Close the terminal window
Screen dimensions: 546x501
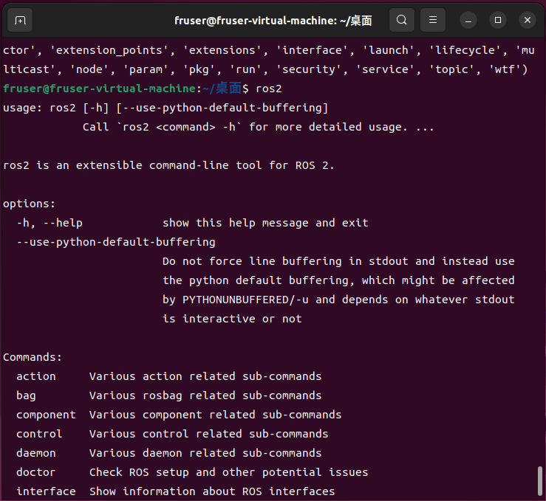pyautogui.click(x=528, y=21)
